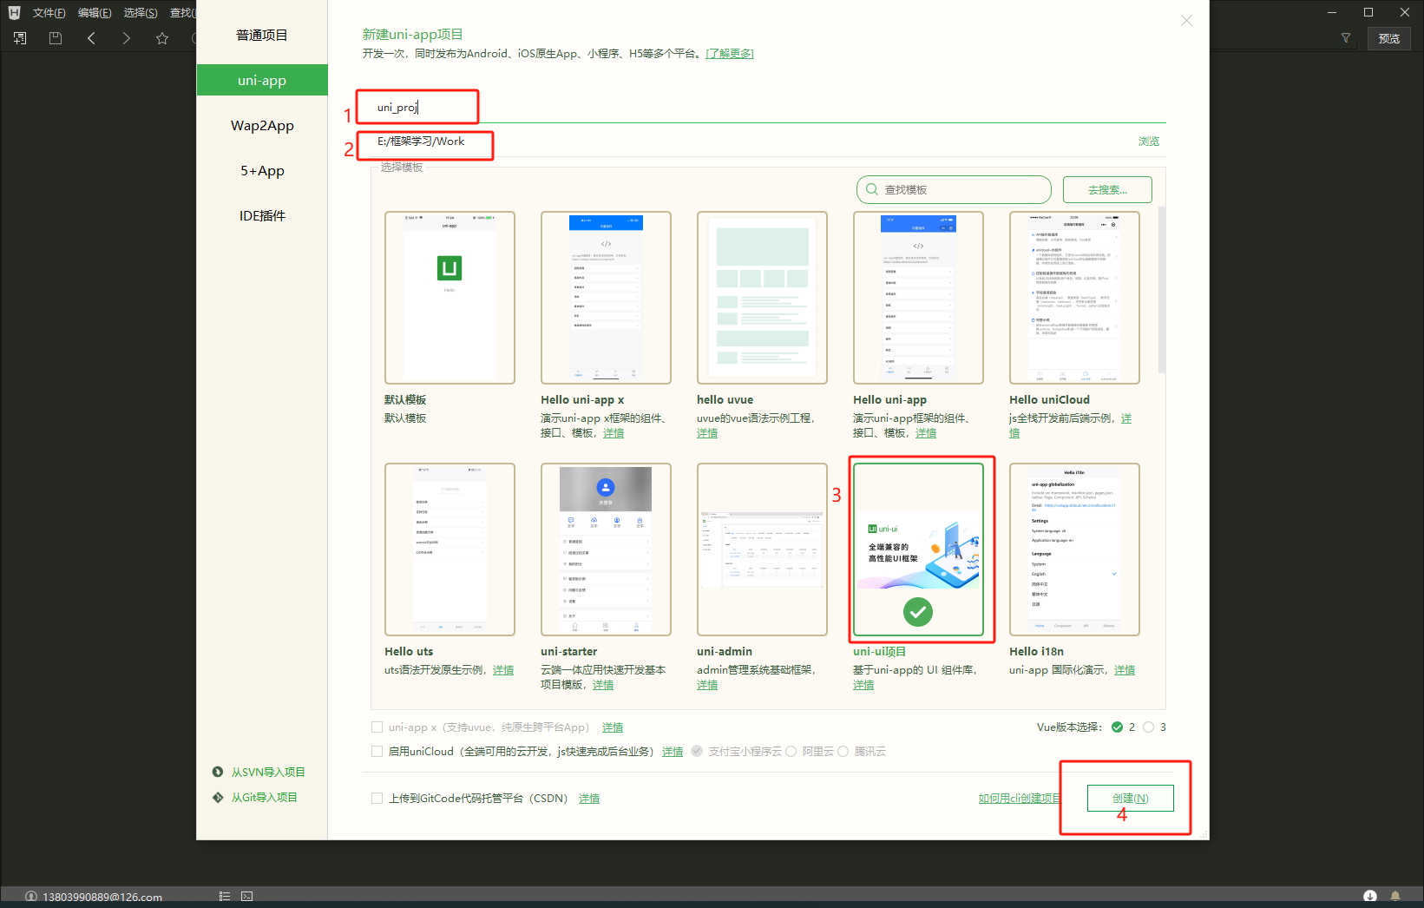The width and height of the screenshot is (1424, 908).
Task: Click 从SVN导入项目 link
Action: (268, 772)
